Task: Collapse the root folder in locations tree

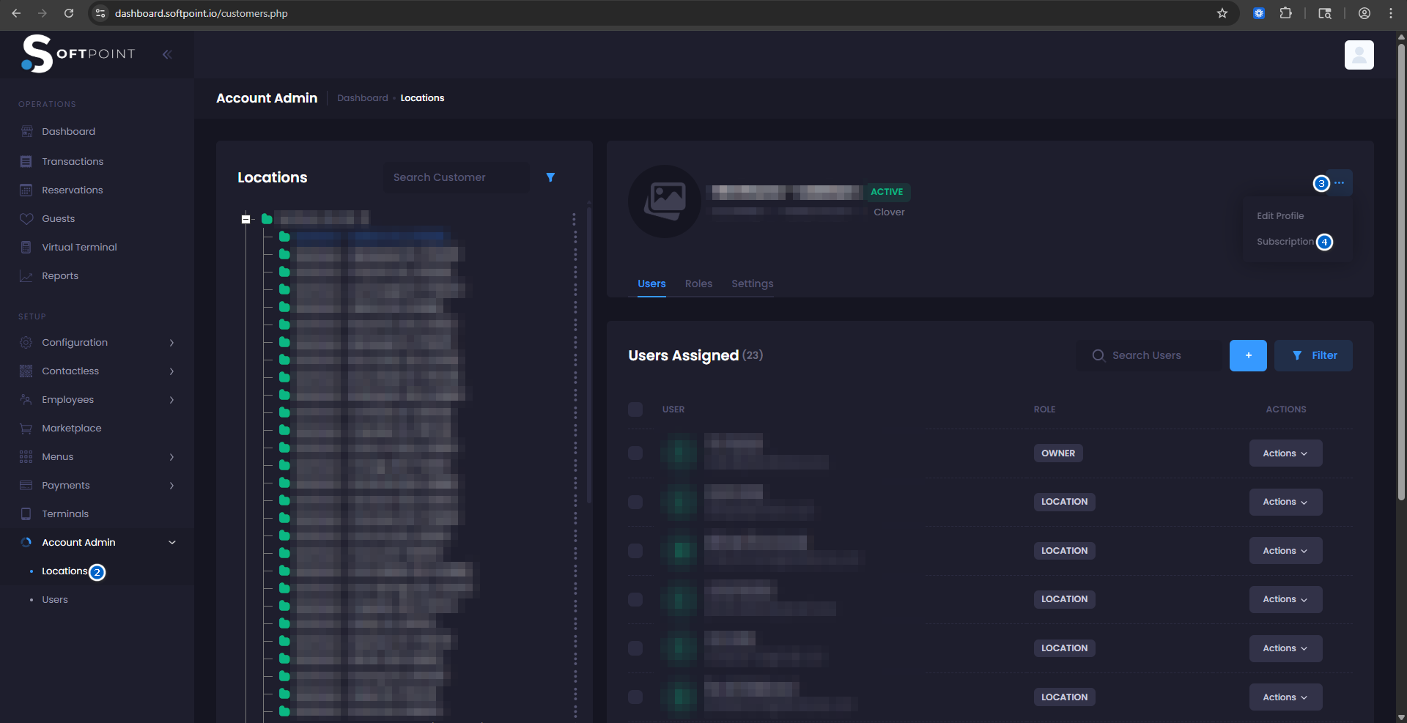Action: pos(246,219)
